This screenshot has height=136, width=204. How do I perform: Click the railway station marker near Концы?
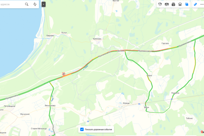[x=139, y=104]
